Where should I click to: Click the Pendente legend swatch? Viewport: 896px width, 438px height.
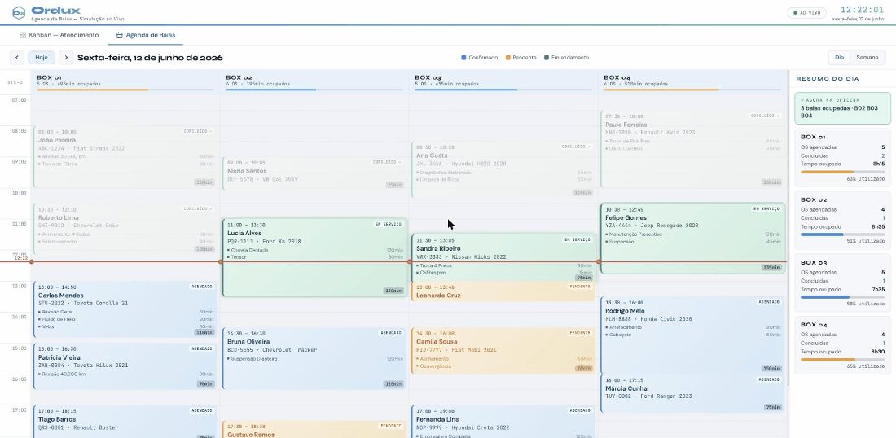tap(508, 58)
